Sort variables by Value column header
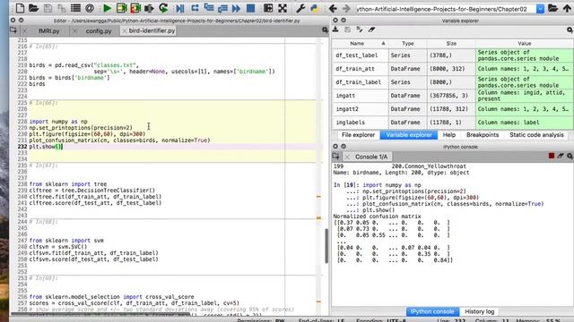Screen dimensions: 574x322 (524, 44)
